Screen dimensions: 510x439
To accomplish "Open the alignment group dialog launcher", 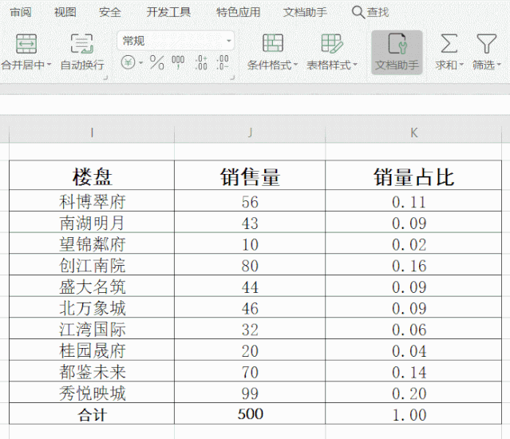I will point(105,77).
